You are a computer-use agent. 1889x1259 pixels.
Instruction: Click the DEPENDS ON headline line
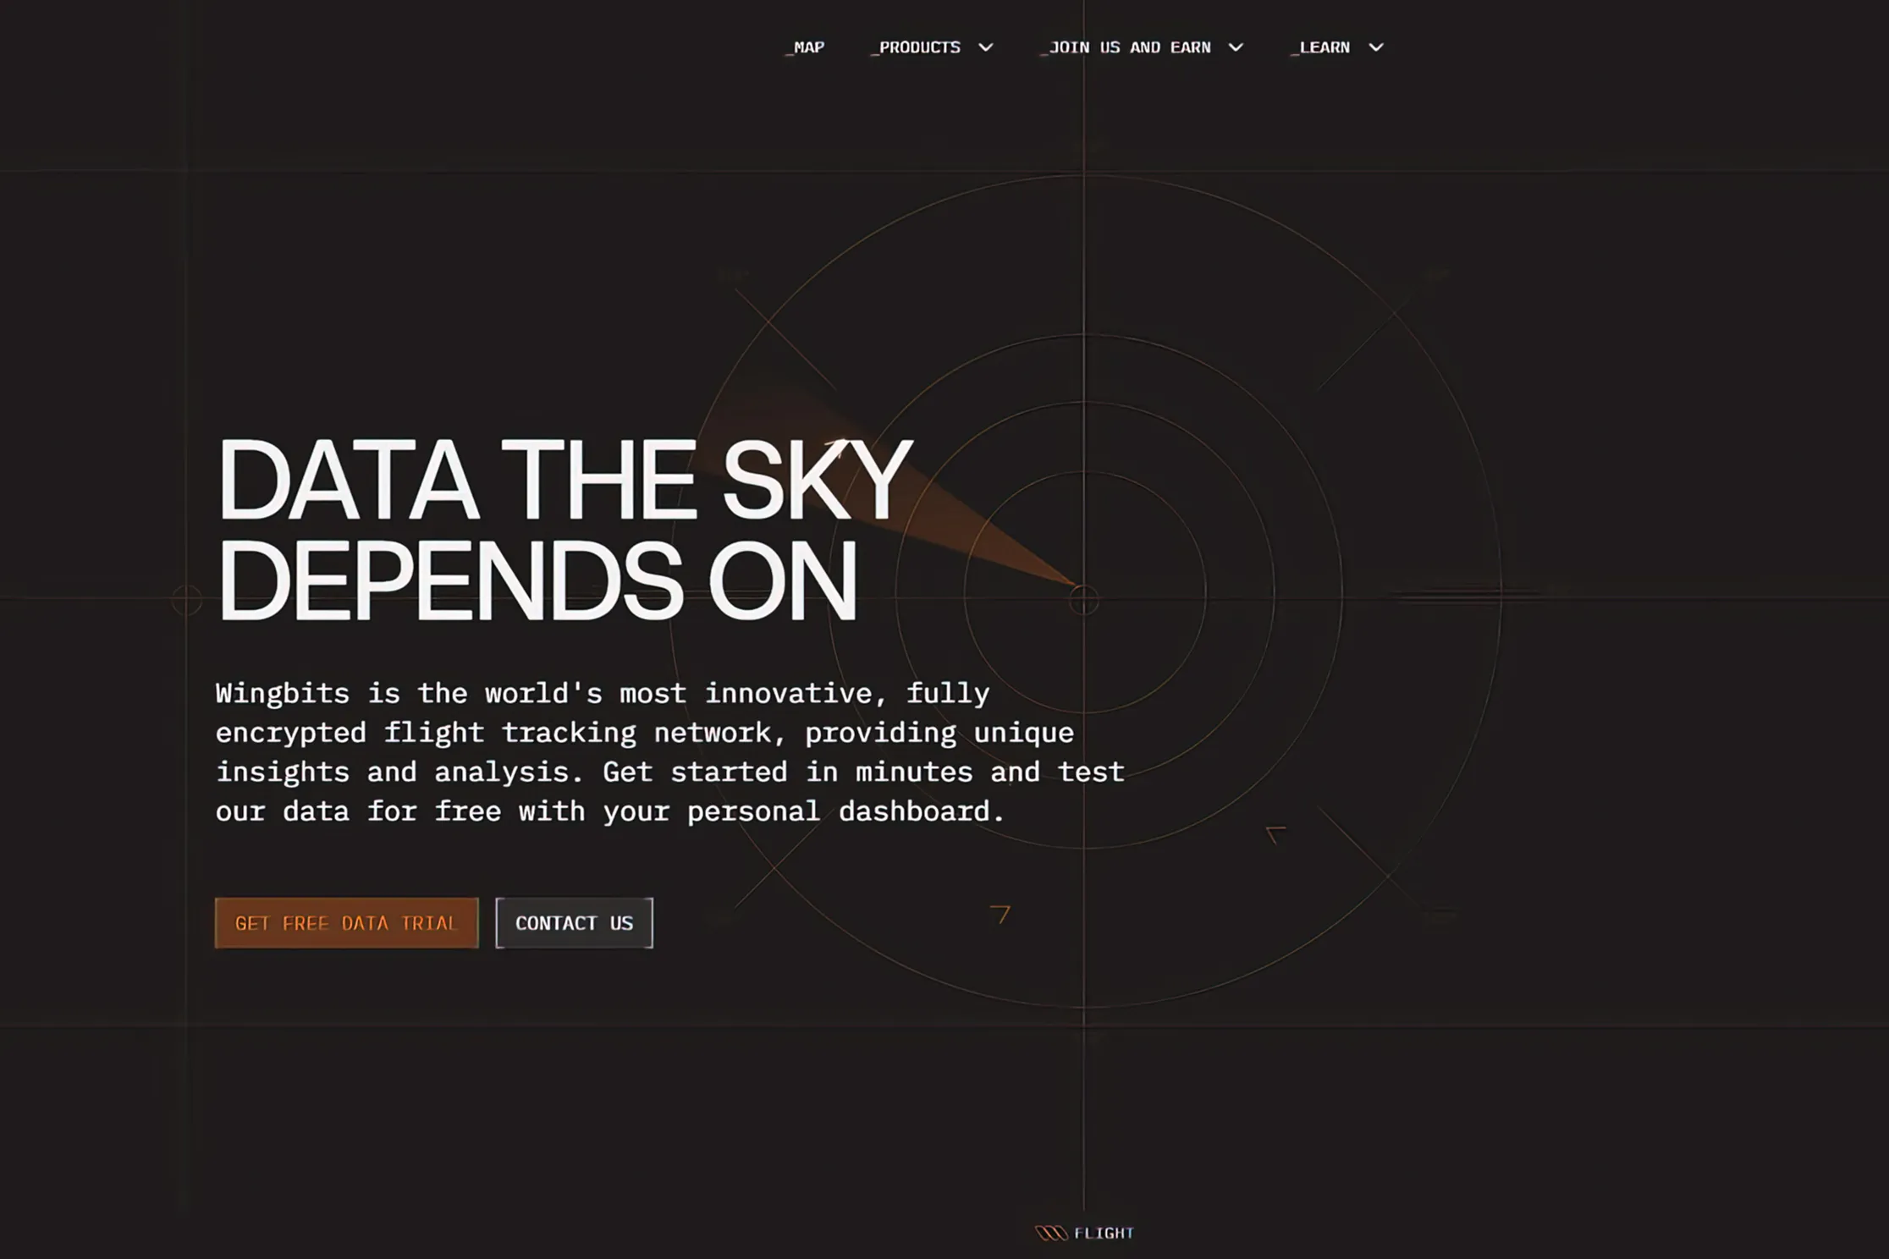[537, 580]
